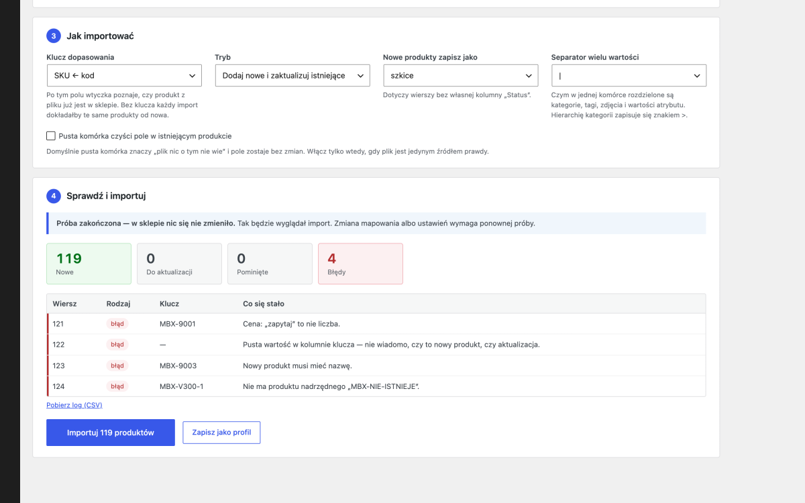Open the Klucz dopasowania dropdown

pos(124,75)
